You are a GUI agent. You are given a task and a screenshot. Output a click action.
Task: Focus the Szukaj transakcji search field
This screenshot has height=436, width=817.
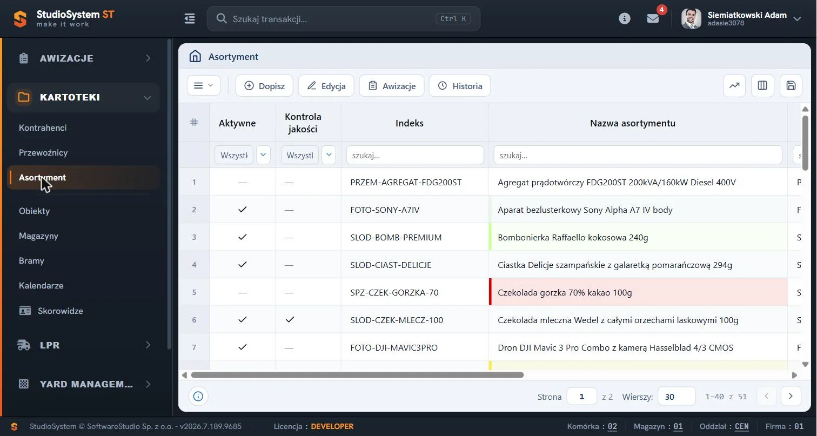tap(344, 19)
